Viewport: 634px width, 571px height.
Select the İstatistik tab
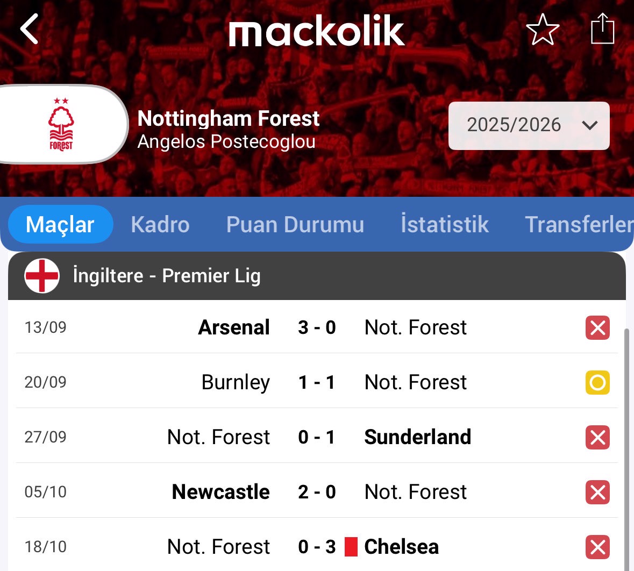click(x=445, y=224)
